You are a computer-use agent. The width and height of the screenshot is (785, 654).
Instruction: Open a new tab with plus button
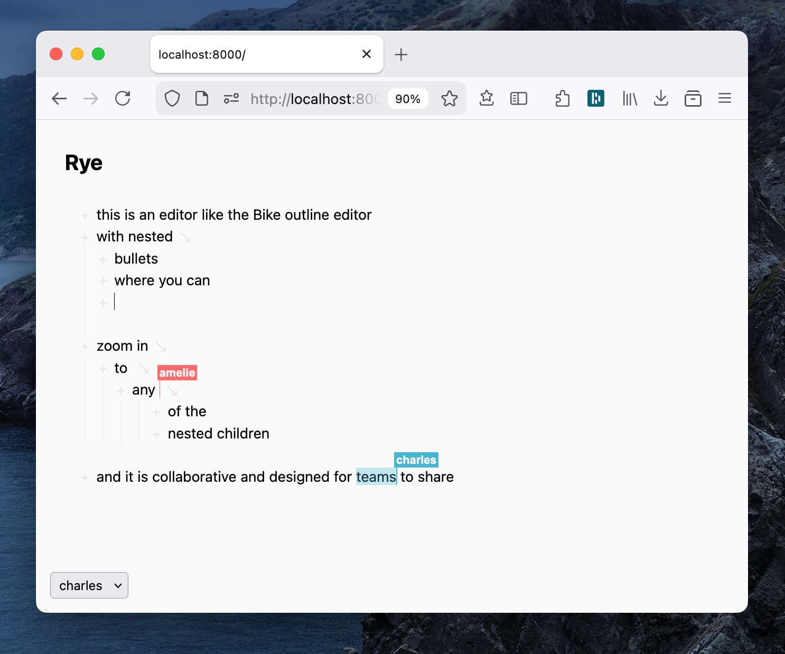[x=401, y=54]
